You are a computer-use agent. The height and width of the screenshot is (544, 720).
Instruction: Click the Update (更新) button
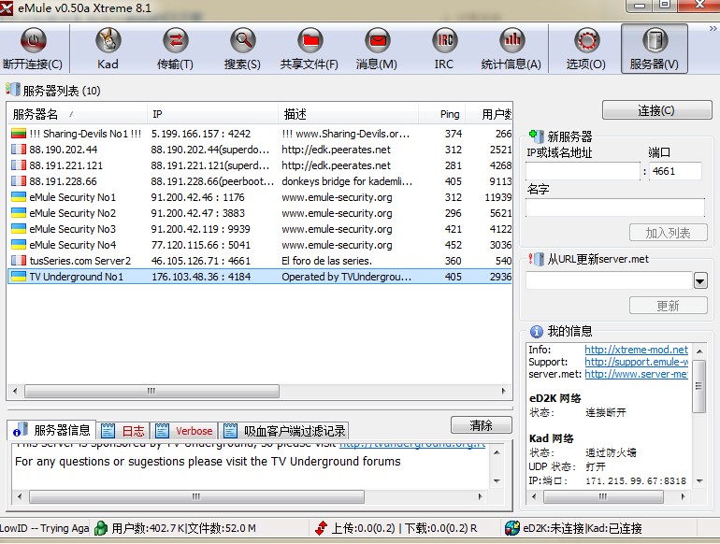coord(669,306)
